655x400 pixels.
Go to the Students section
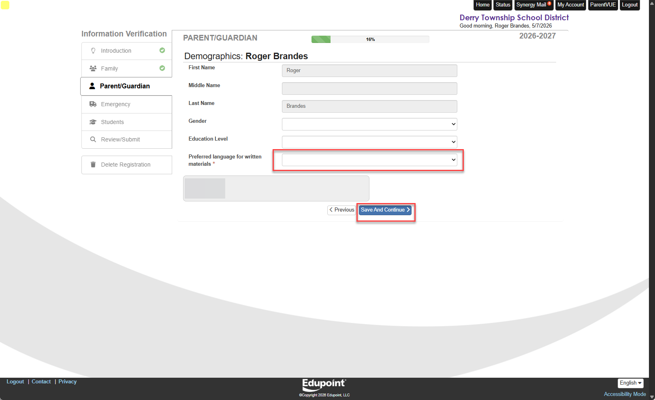(x=127, y=122)
